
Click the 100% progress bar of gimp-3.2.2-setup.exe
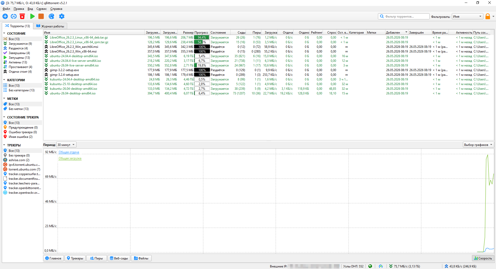[x=202, y=70]
